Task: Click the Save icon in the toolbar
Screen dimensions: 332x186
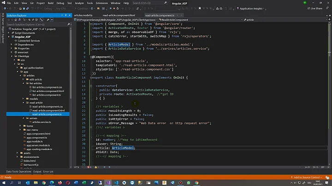Action: point(24,8)
